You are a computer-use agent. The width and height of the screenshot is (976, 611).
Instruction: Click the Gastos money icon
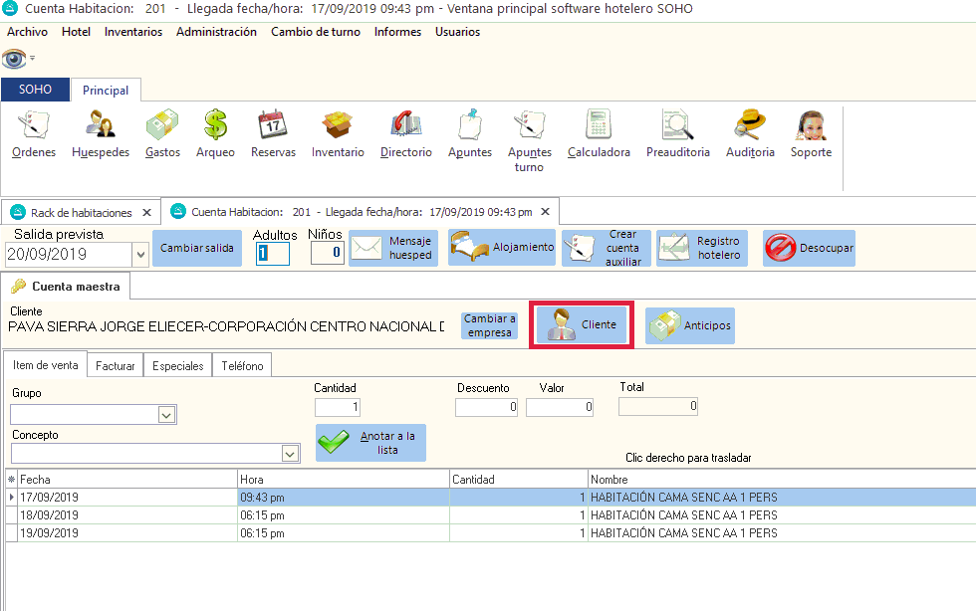(x=162, y=134)
